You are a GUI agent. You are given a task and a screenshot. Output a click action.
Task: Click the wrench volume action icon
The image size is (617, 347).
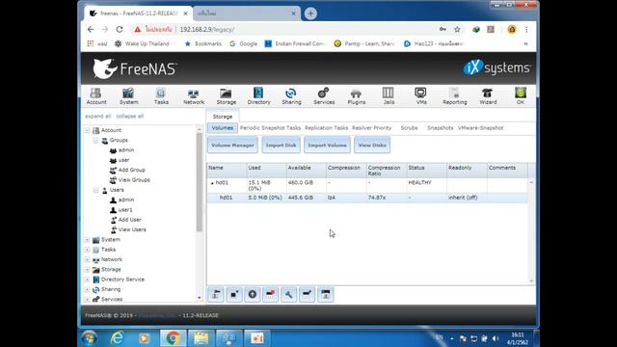(x=289, y=294)
